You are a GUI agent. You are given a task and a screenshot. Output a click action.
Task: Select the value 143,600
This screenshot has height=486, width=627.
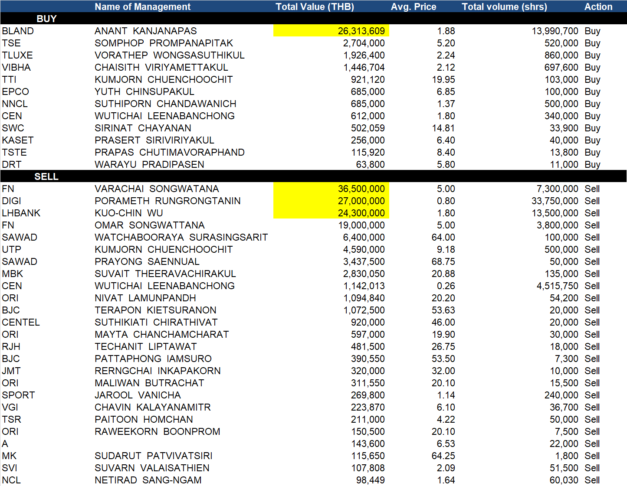click(x=368, y=444)
